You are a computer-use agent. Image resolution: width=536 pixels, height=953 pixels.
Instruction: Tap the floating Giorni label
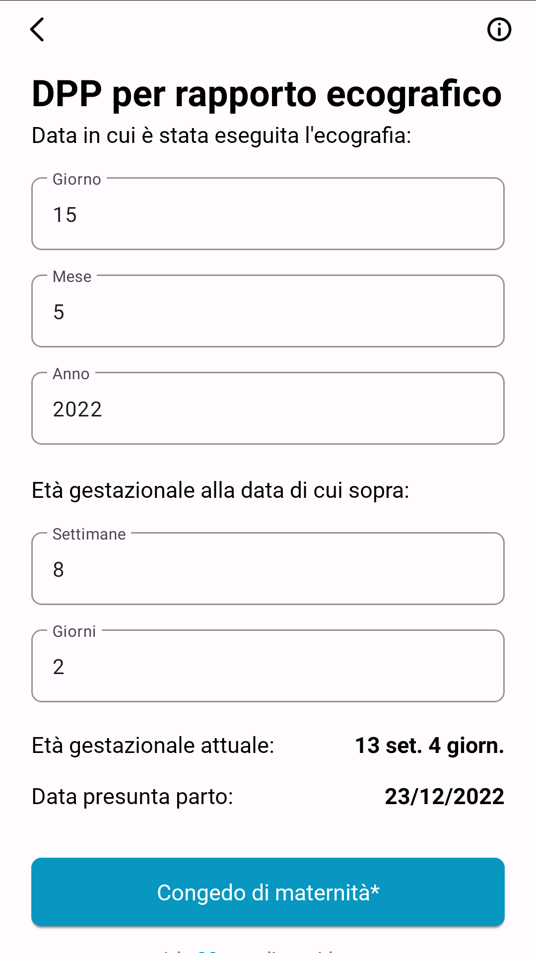click(74, 631)
